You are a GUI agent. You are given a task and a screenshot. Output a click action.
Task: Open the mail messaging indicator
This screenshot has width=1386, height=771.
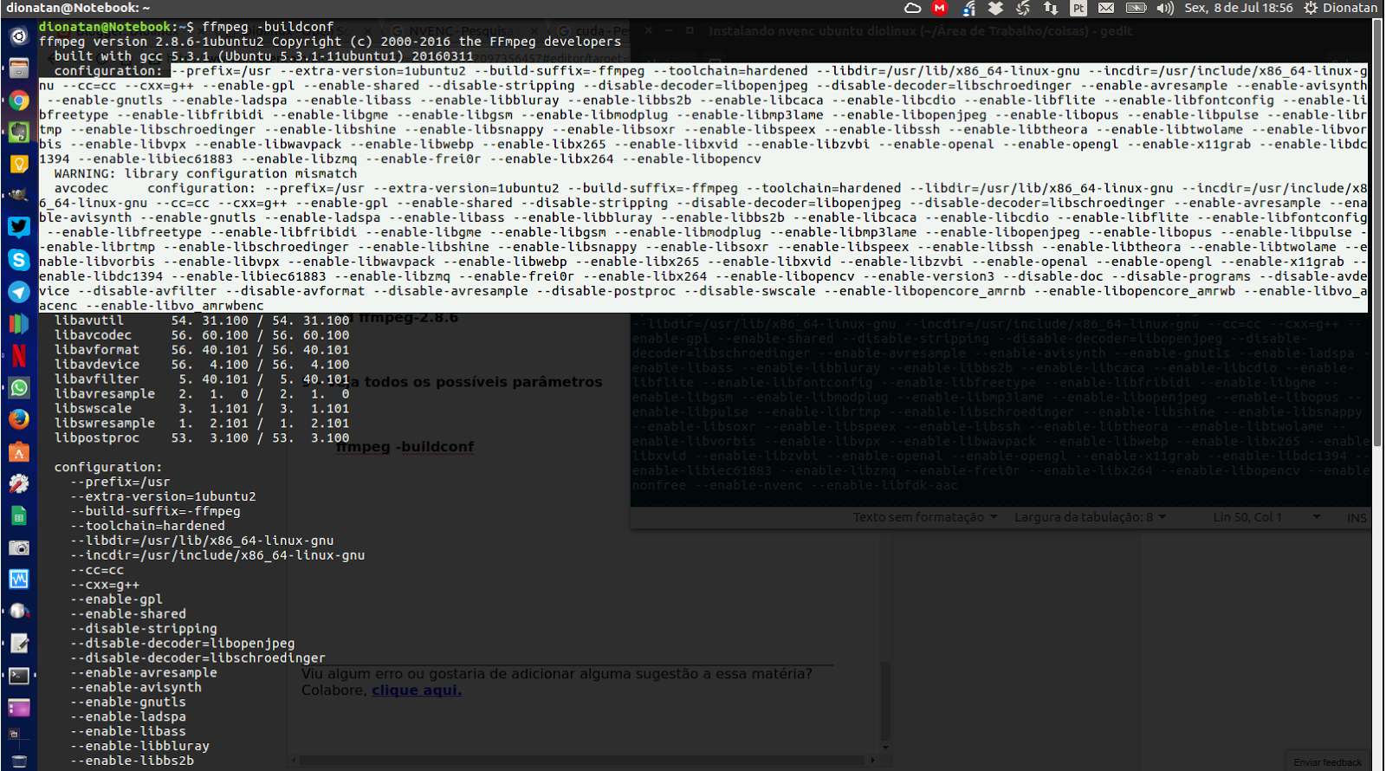[1106, 8]
